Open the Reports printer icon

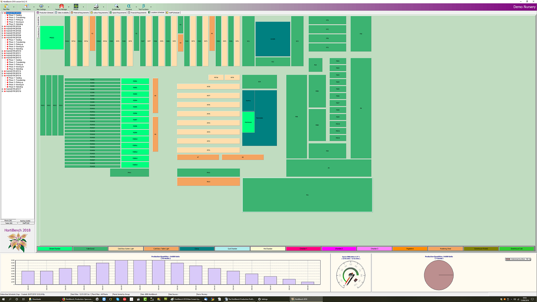click(x=96, y=6)
